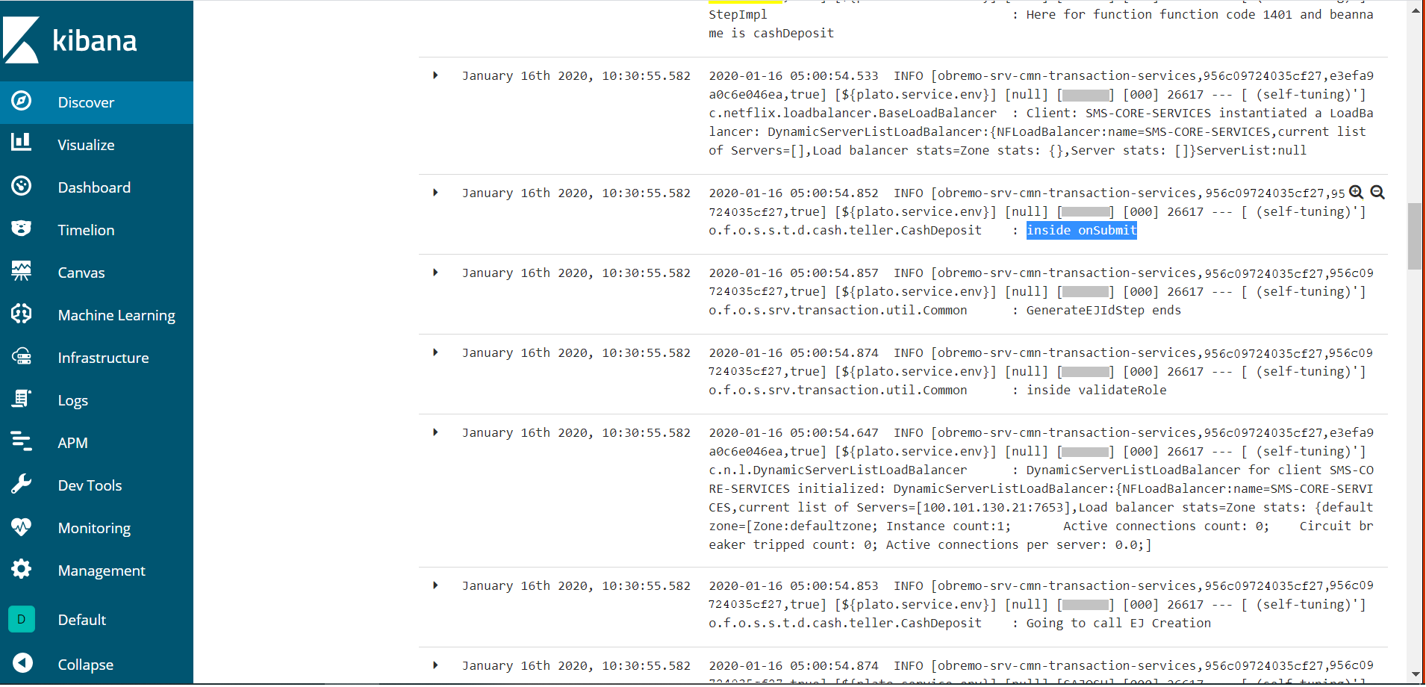Click the highlighted 'inside onSubmit' text
This screenshot has height=687, width=1426.
click(x=1081, y=230)
